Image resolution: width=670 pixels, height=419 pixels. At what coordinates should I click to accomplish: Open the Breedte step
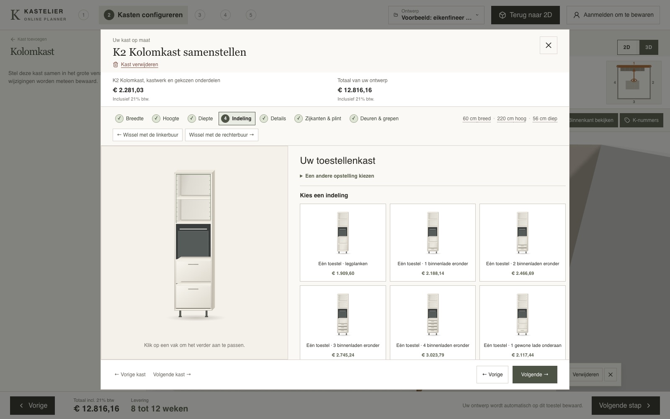pyautogui.click(x=130, y=119)
